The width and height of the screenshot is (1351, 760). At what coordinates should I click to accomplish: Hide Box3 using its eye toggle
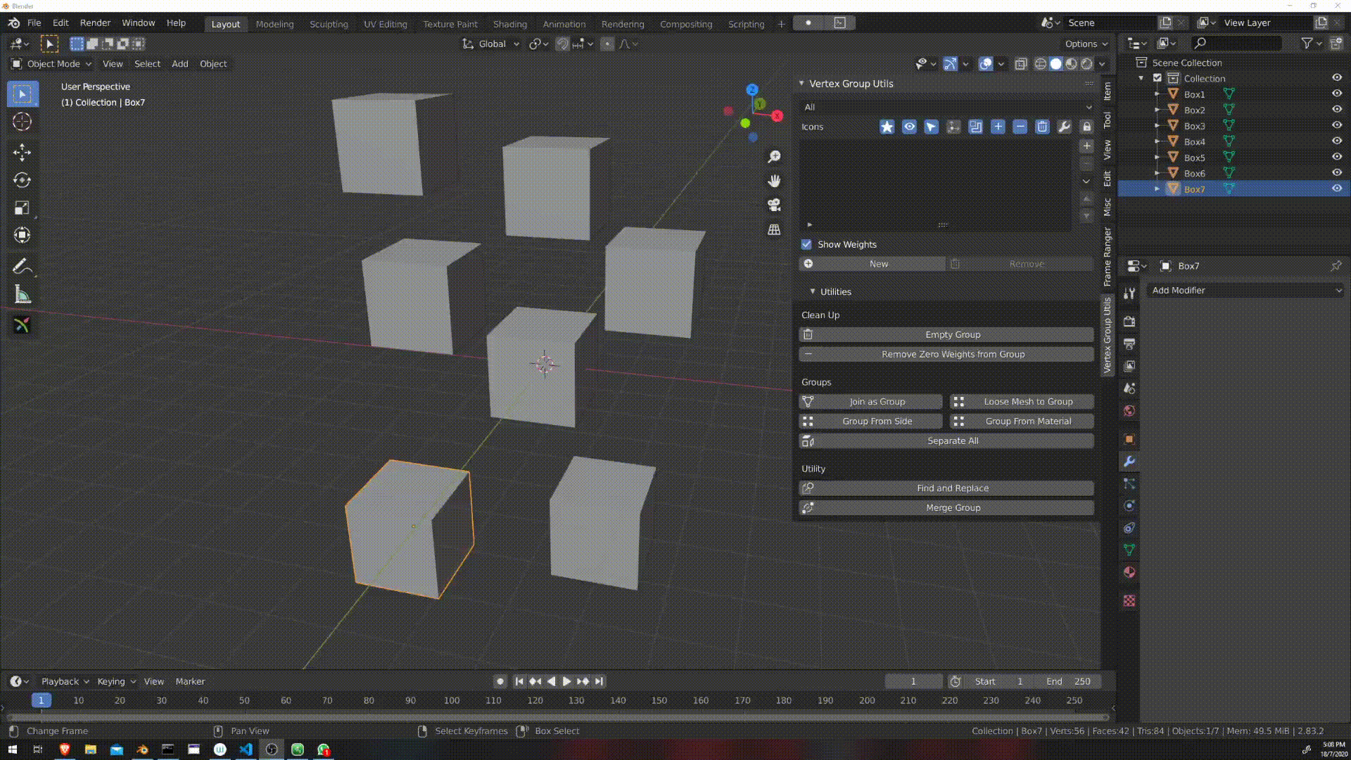[1337, 125]
